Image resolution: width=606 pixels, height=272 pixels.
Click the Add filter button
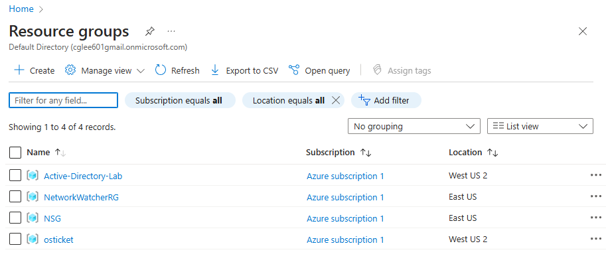[386, 100]
